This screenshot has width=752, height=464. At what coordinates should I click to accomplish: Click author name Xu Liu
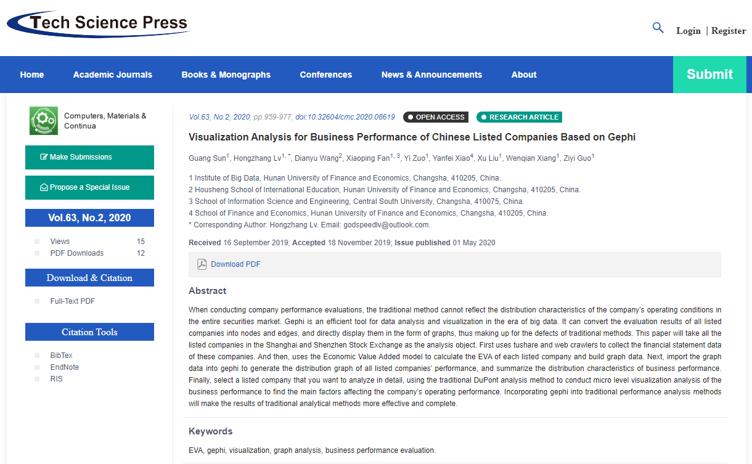point(488,158)
